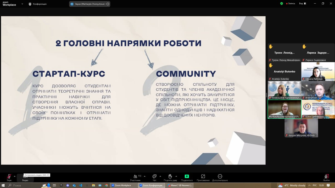Open File Explorer from the taskbar
This screenshot has height=188, width=335.
coord(93,185)
